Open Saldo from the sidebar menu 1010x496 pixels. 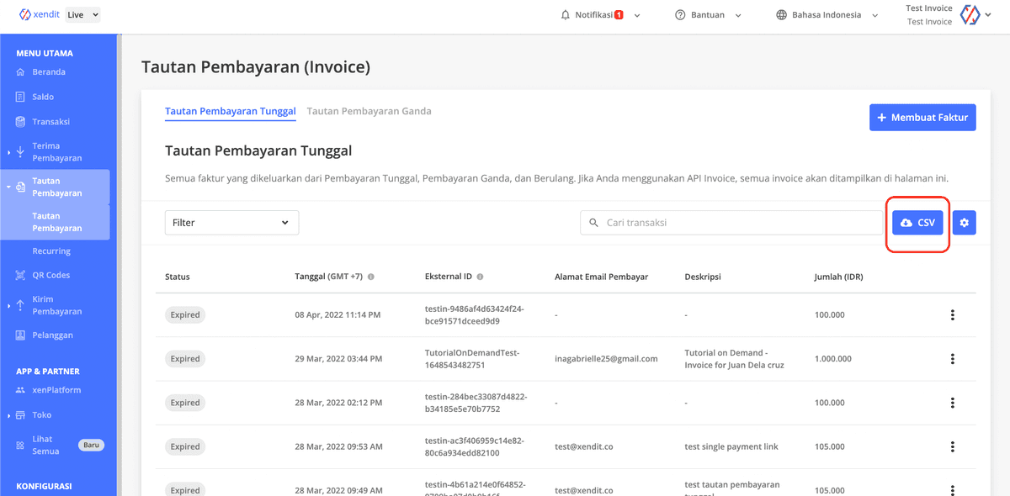43,97
